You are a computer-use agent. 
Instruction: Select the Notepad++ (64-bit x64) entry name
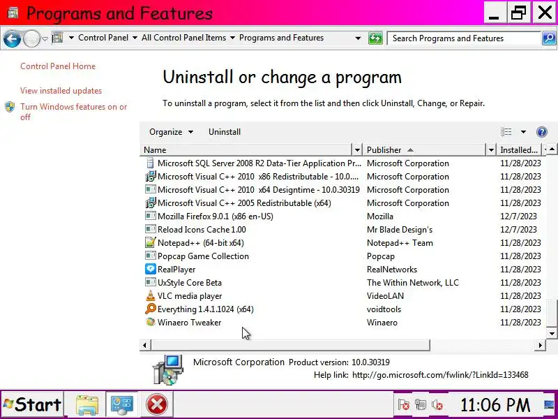click(x=201, y=243)
